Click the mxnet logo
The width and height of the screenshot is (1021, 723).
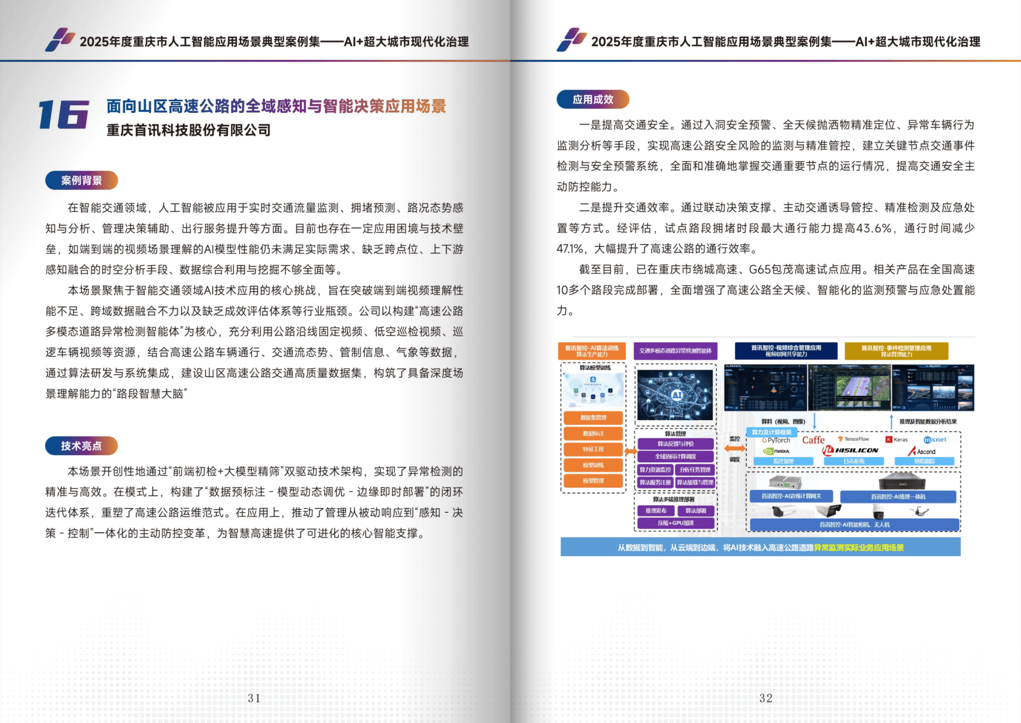(x=935, y=440)
